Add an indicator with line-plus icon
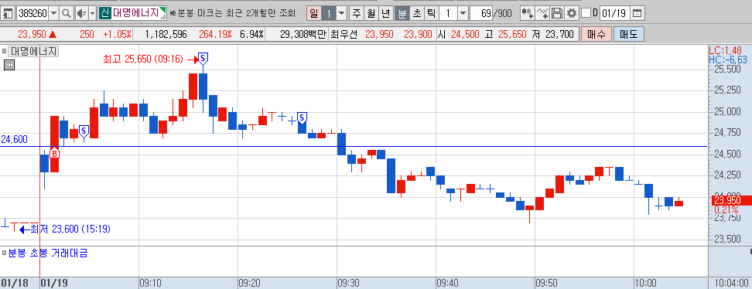This screenshot has height=289, width=752. tap(542, 13)
